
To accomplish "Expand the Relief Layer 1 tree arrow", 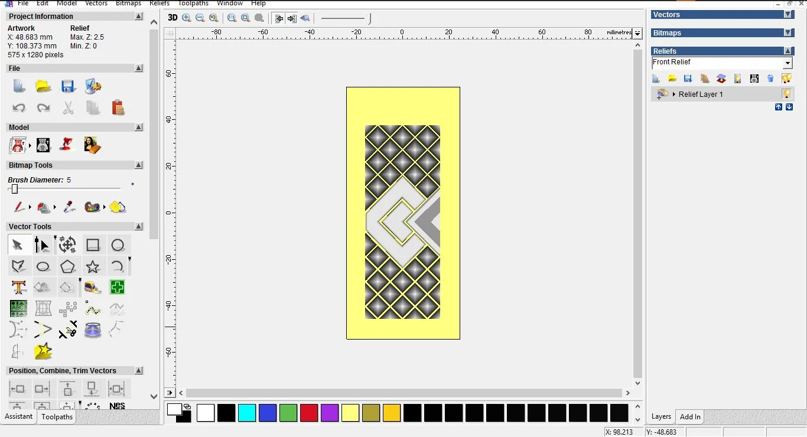I will (674, 94).
